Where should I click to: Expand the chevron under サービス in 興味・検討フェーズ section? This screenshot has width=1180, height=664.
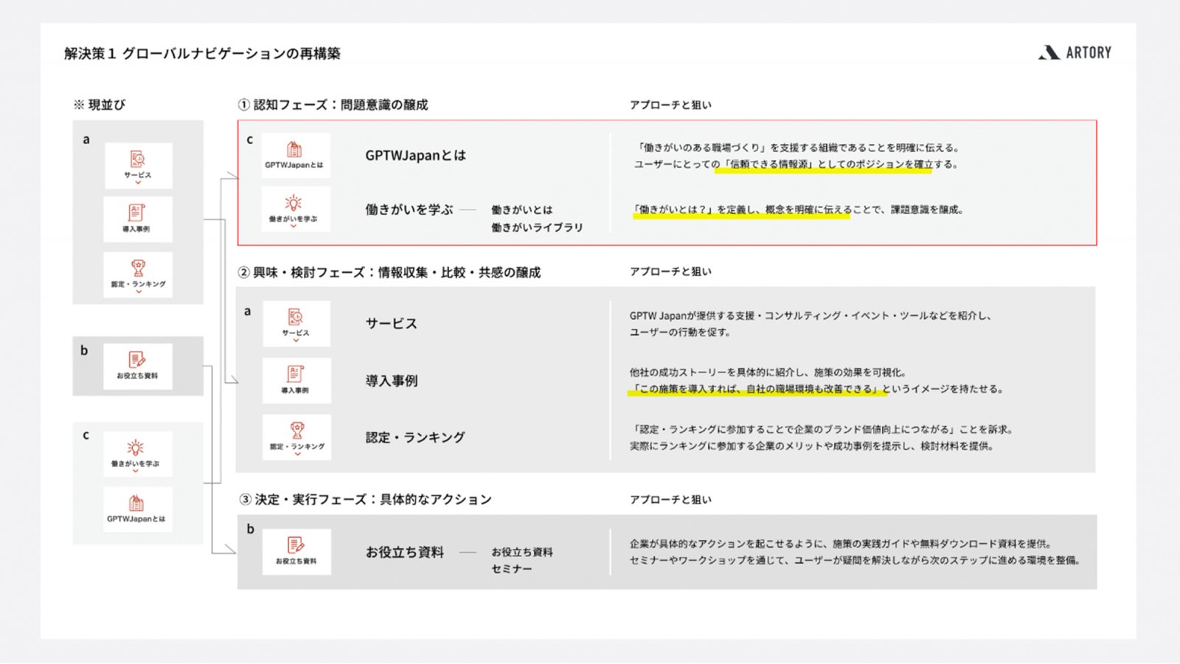point(296,341)
